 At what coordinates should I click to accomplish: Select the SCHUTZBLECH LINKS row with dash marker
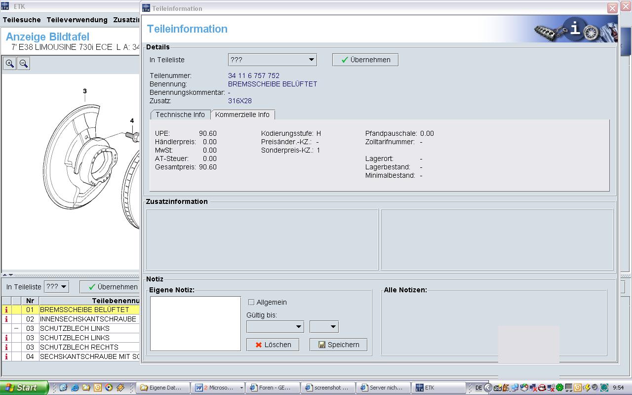pos(75,328)
